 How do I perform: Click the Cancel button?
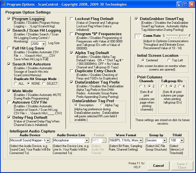click(x=158, y=166)
